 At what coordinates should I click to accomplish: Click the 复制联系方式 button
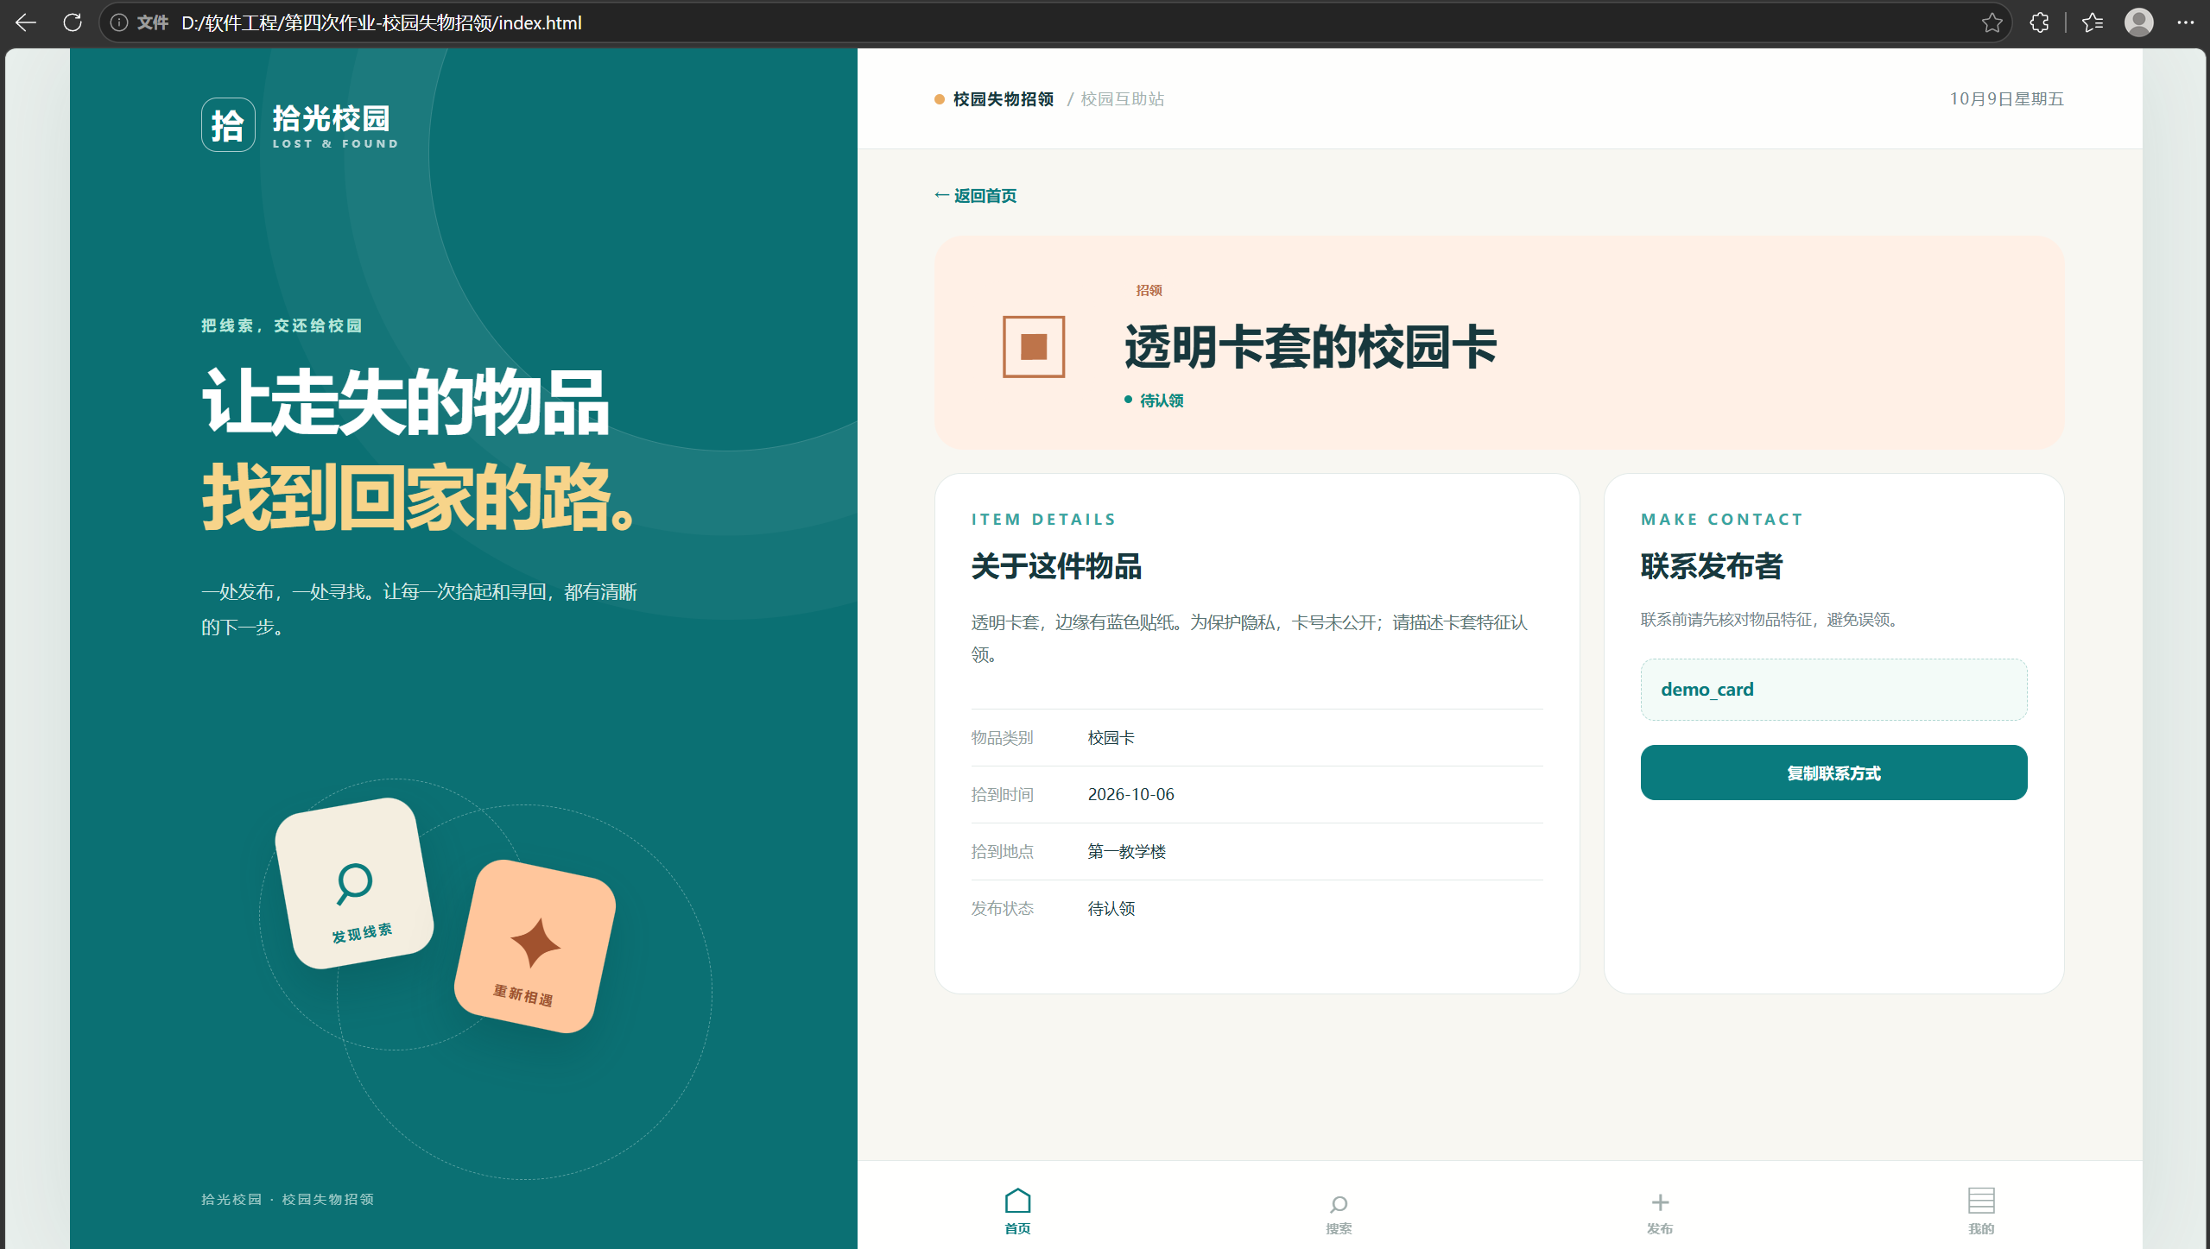tap(1833, 773)
